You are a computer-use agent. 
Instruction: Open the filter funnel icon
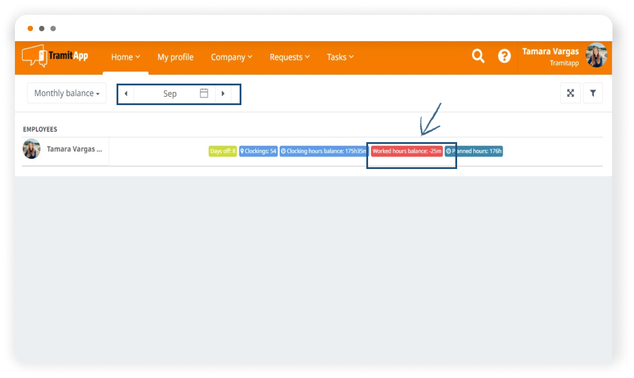[593, 93]
